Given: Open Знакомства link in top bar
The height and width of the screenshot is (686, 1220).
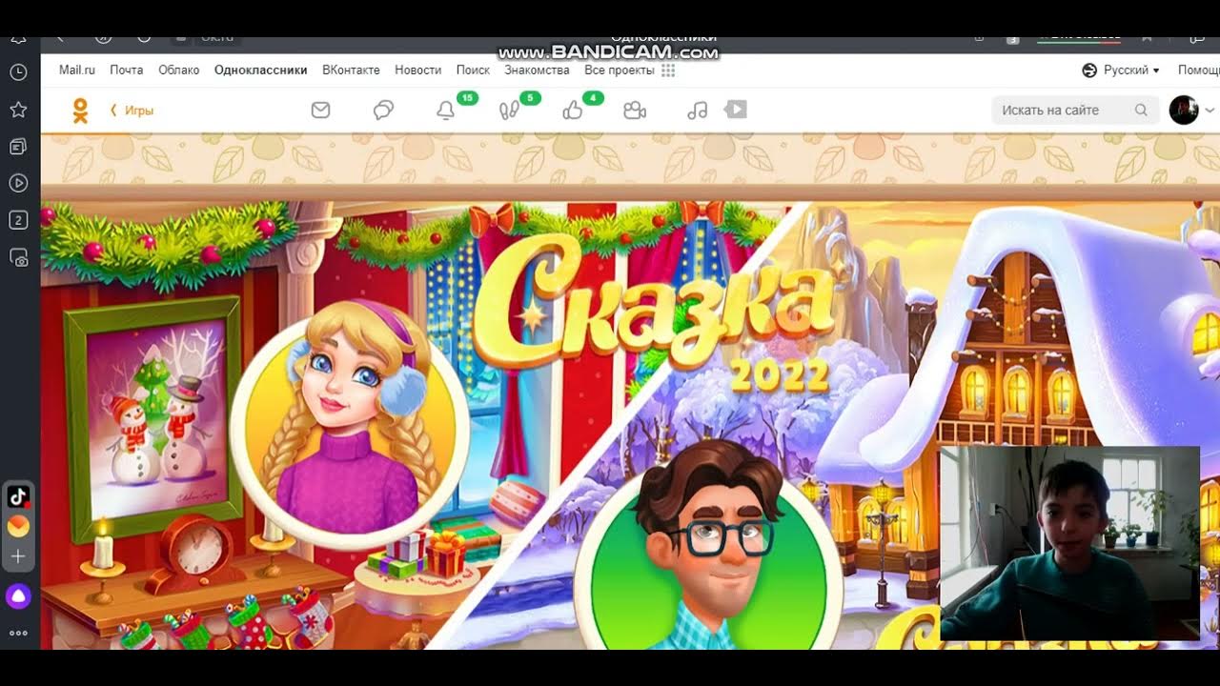Looking at the screenshot, I should pos(538,71).
